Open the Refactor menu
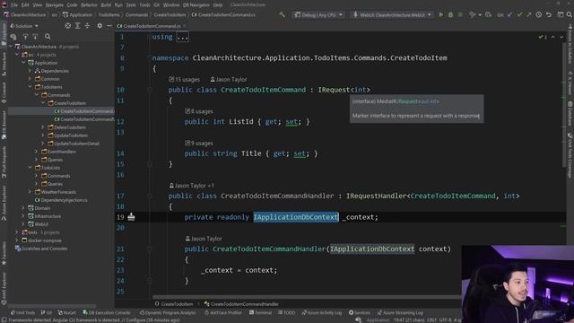The height and width of the screenshot is (323, 574). [89, 5]
